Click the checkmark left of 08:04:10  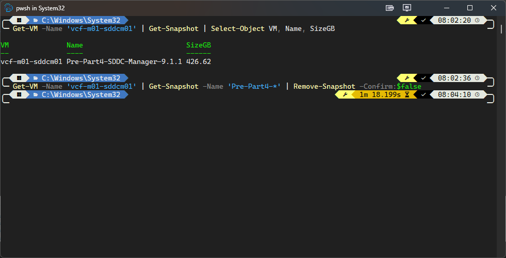point(423,94)
